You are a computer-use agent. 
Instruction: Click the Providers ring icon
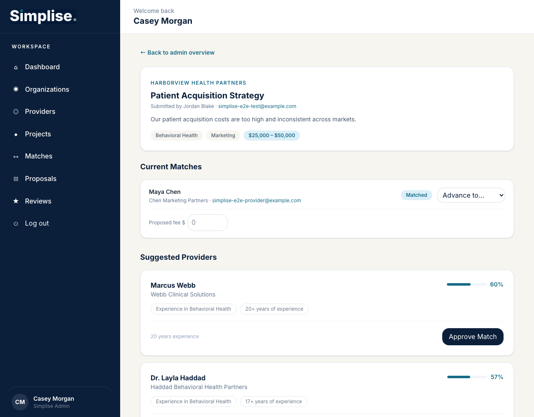pyautogui.click(x=16, y=112)
